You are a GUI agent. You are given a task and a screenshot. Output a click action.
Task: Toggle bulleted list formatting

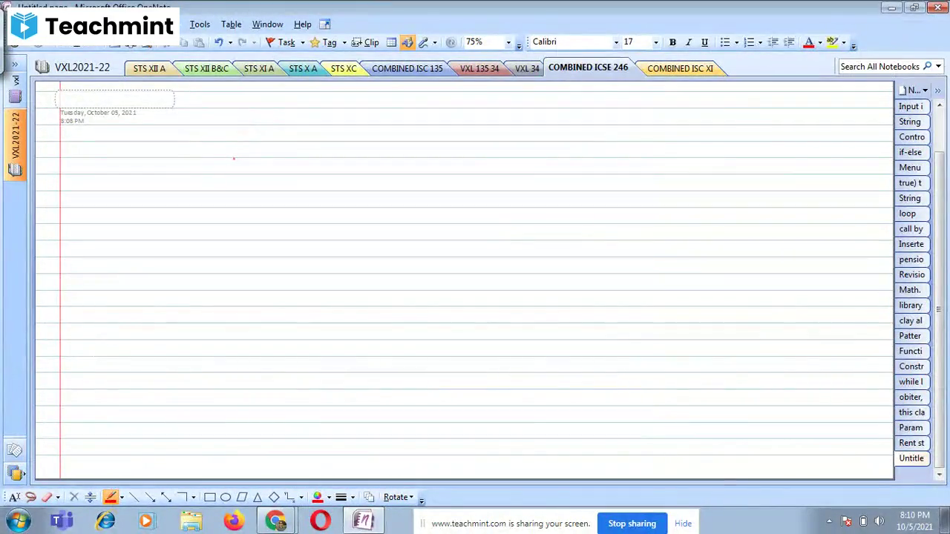725,42
